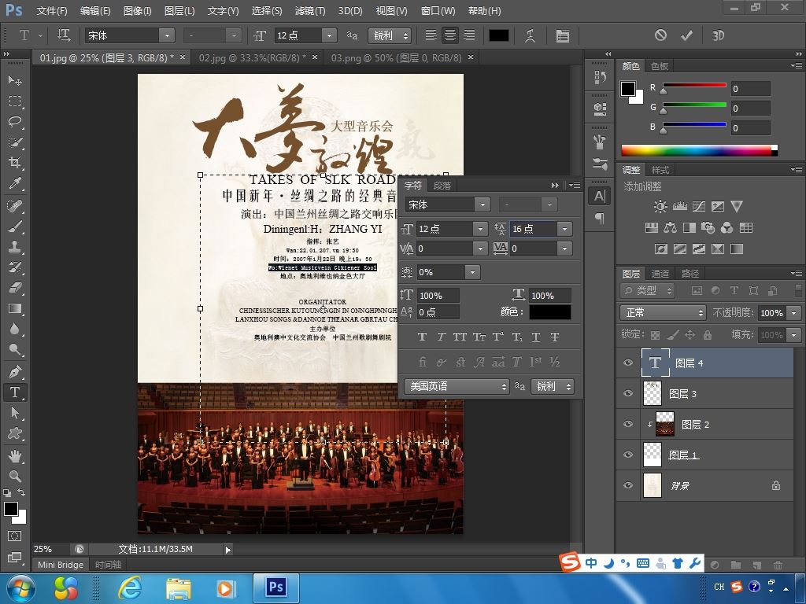Cancel current text edits in options bar
This screenshot has width=806, height=604.
(660, 35)
